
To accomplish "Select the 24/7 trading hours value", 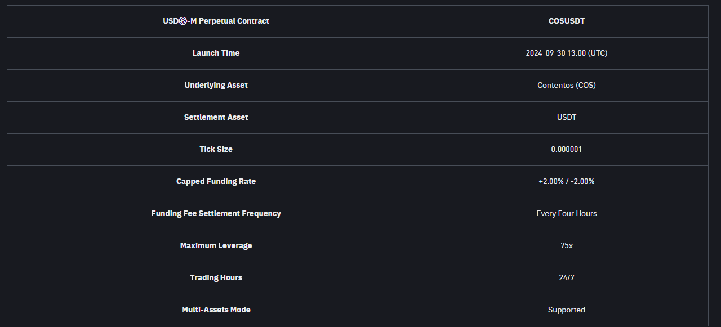I will (566, 278).
